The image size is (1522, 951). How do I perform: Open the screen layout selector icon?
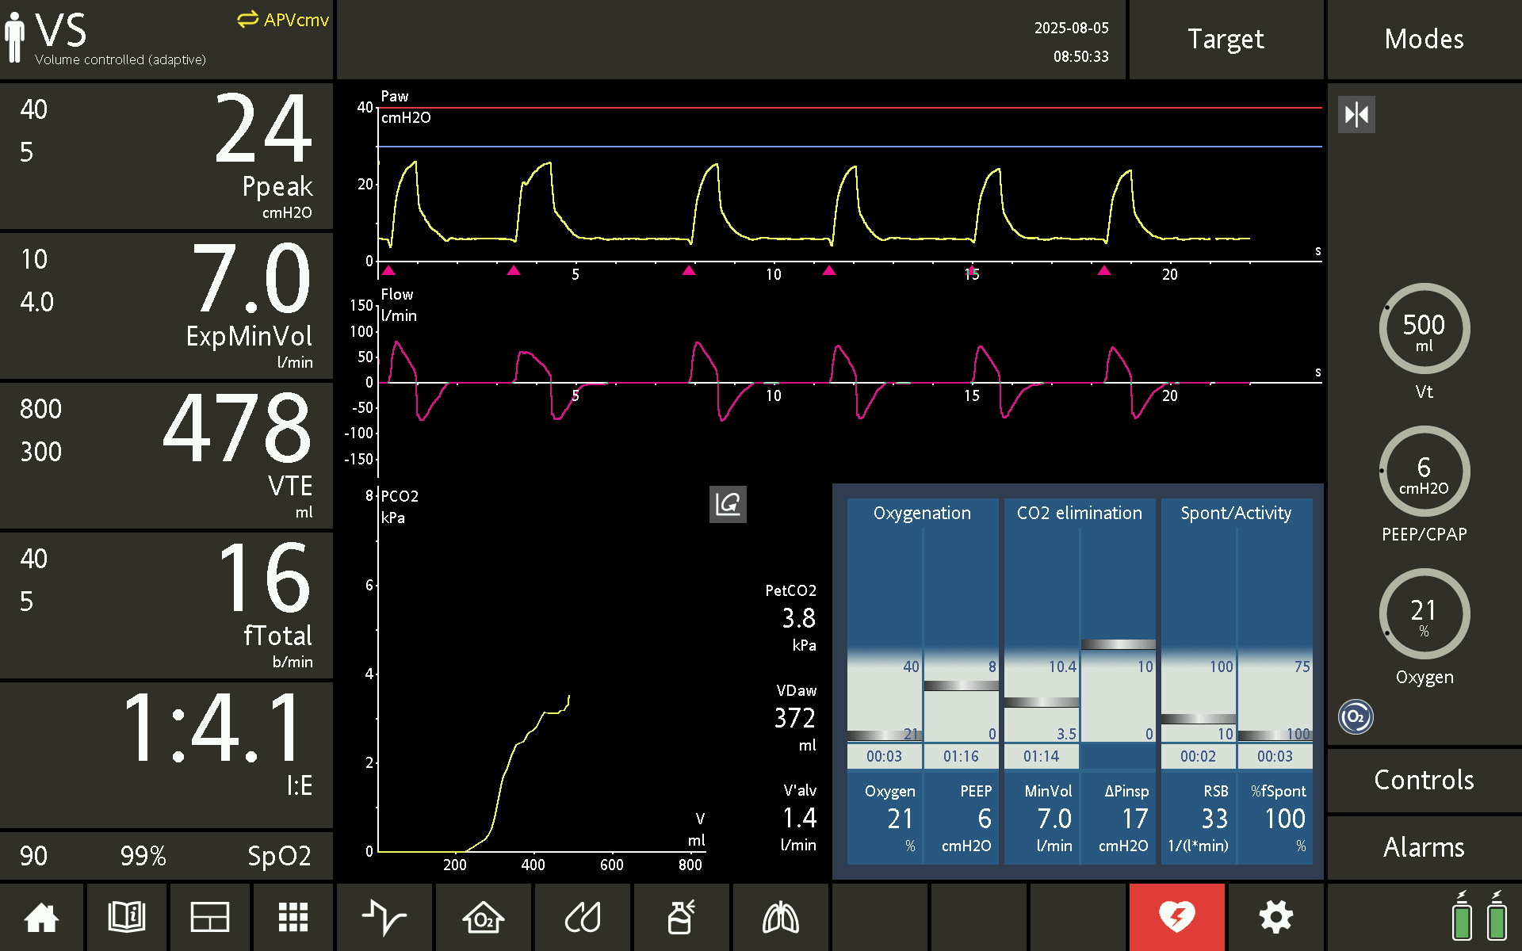point(210,917)
